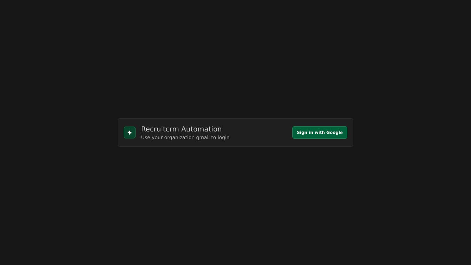Image resolution: width=471 pixels, height=265 pixels.
Task: Click the dark background below the login card
Action: (235, 206)
